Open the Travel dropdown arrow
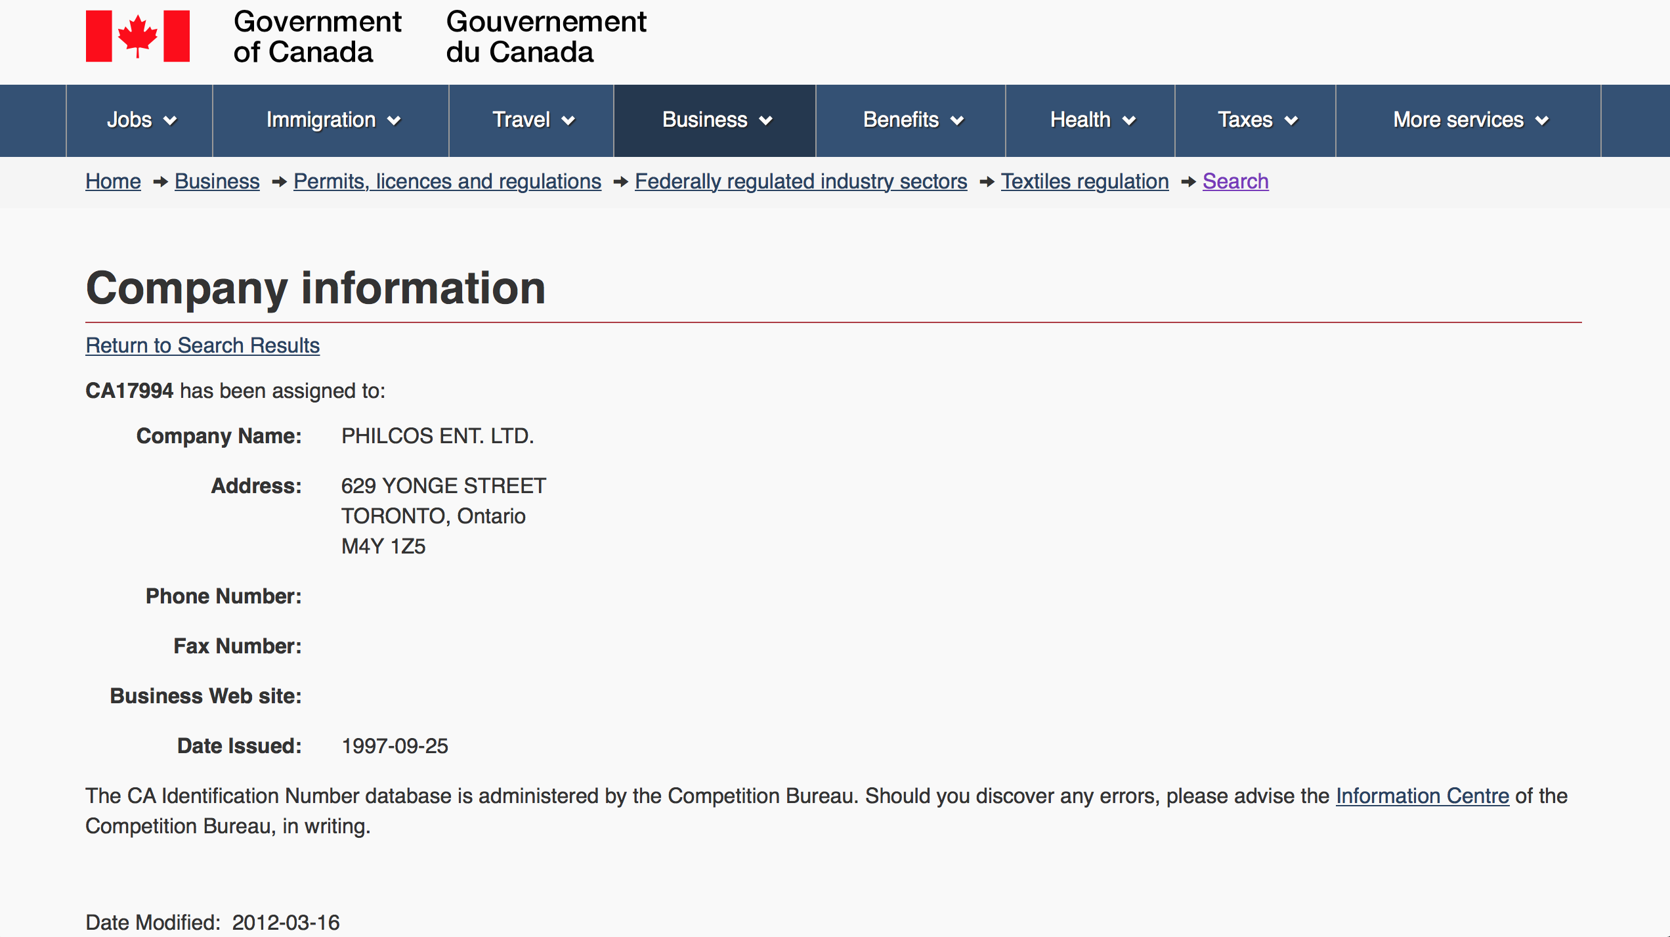 click(568, 121)
